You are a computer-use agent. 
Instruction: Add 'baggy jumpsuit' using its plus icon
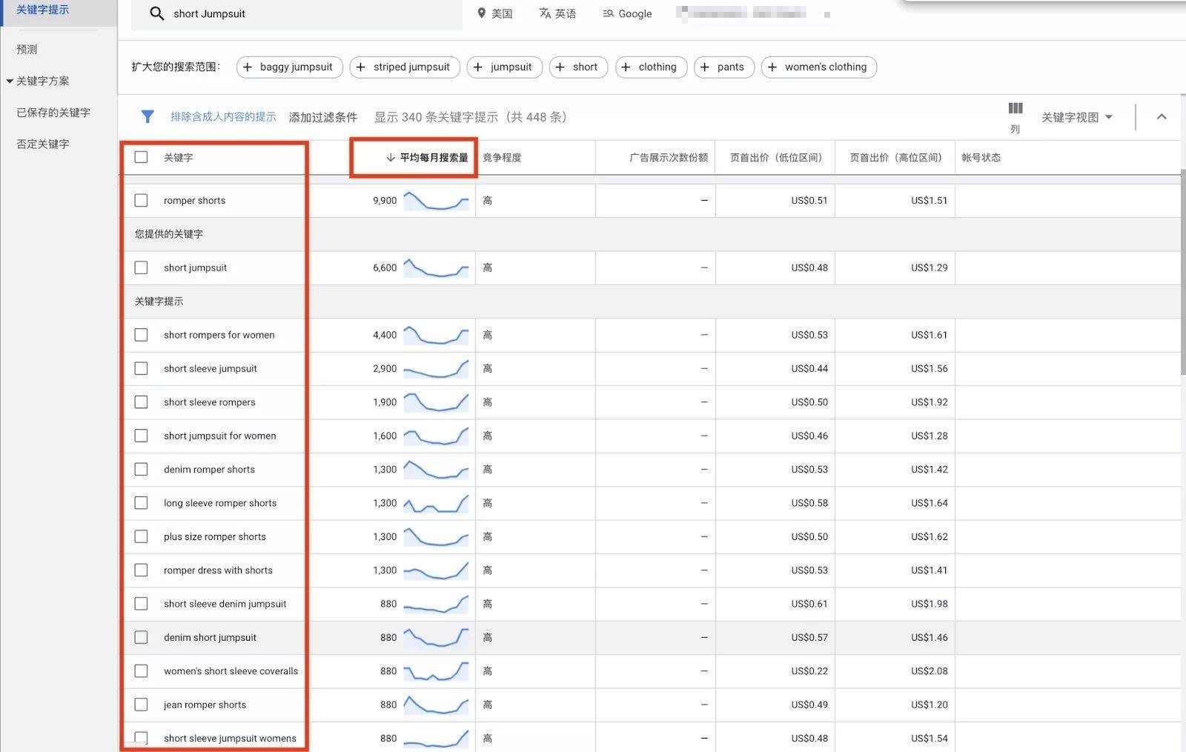pos(247,67)
